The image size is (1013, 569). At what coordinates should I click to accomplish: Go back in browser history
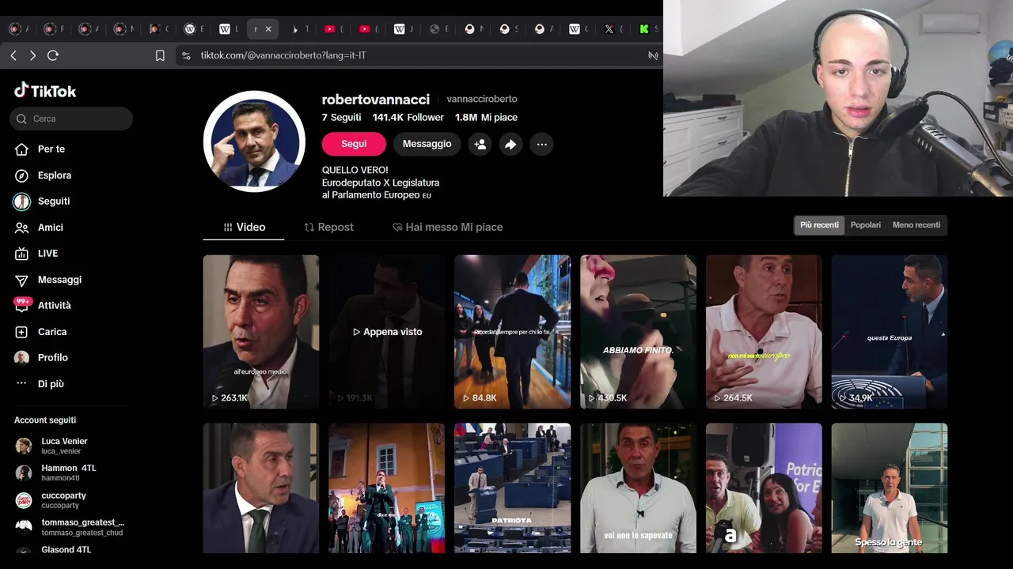pyautogui.click(x=13, y=55)
